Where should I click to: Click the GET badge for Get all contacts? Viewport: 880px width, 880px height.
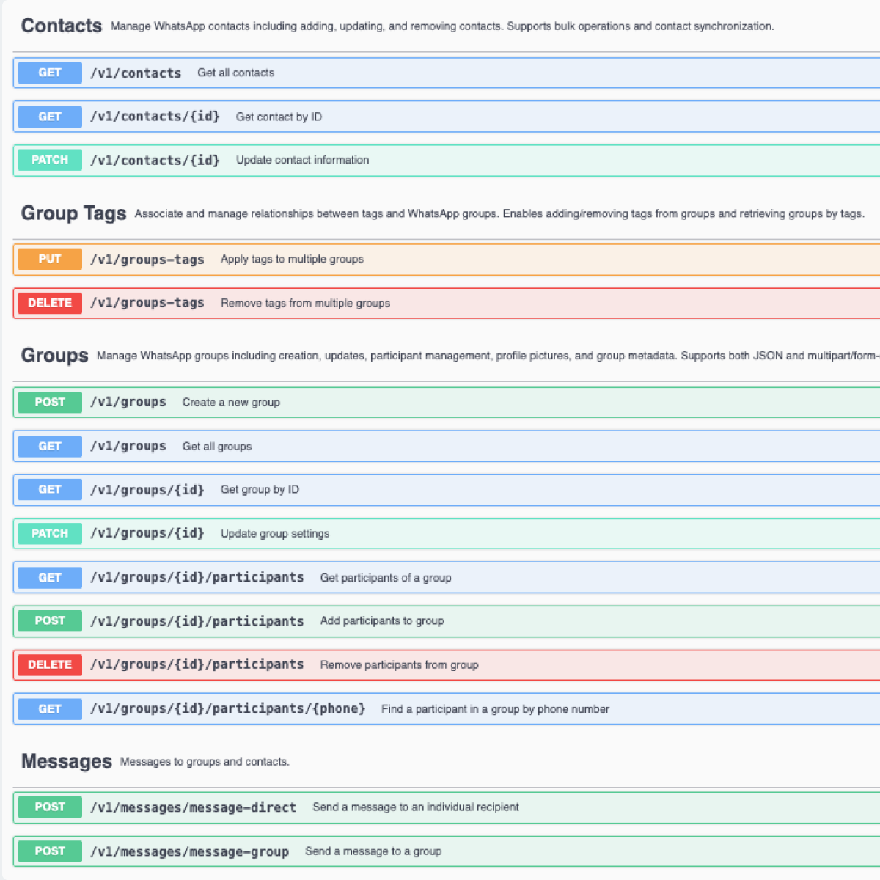[50, 73]
